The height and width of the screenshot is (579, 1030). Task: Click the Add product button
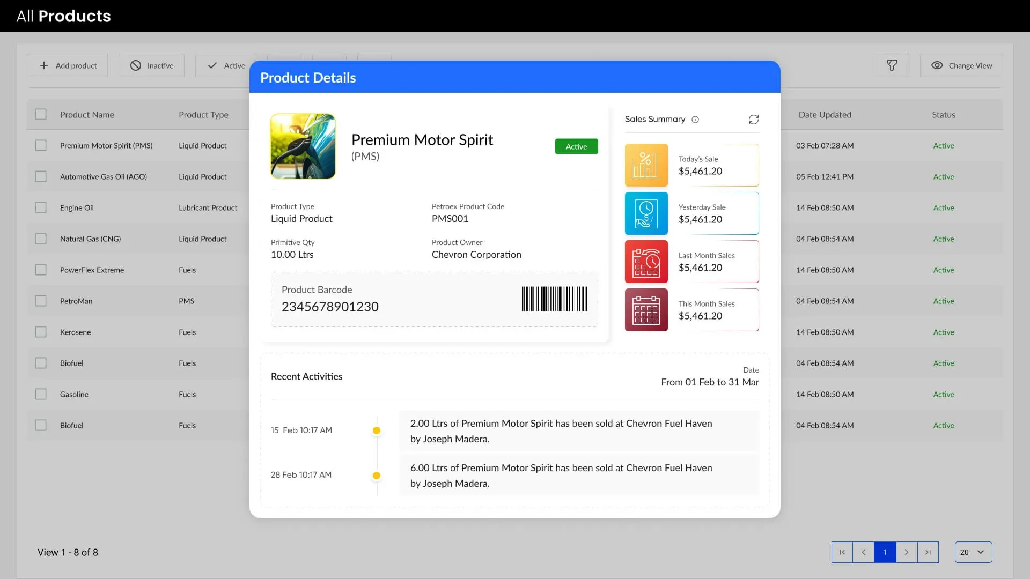click(x=68, y=65)
